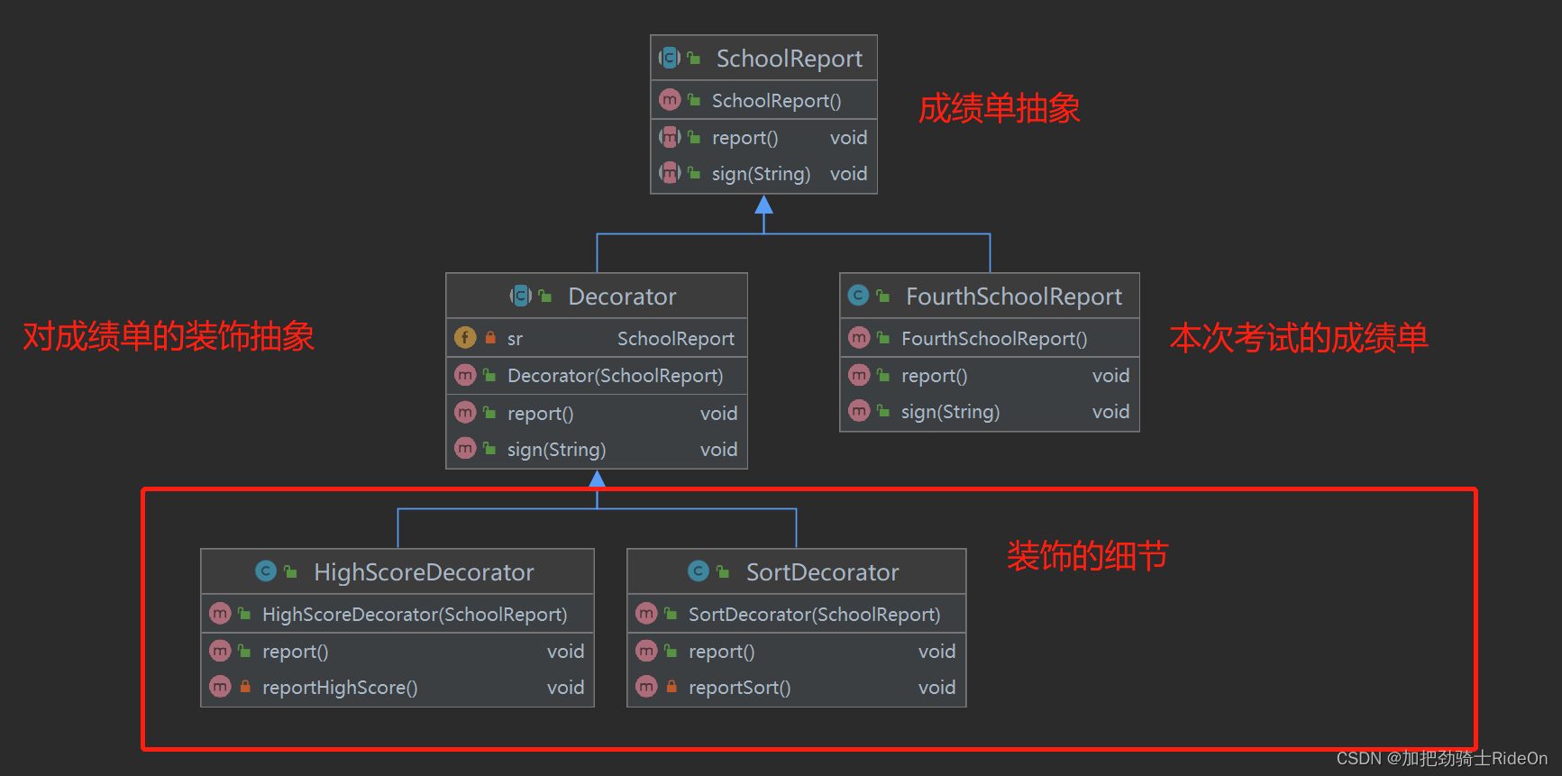
Task: Click method icon beside HighScoreDecorator(SchoolReport)
Action: (220, 614)
